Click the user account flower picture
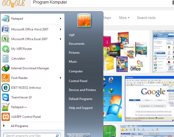This screenshot has height=137, width=174. (x=84, y=20)
